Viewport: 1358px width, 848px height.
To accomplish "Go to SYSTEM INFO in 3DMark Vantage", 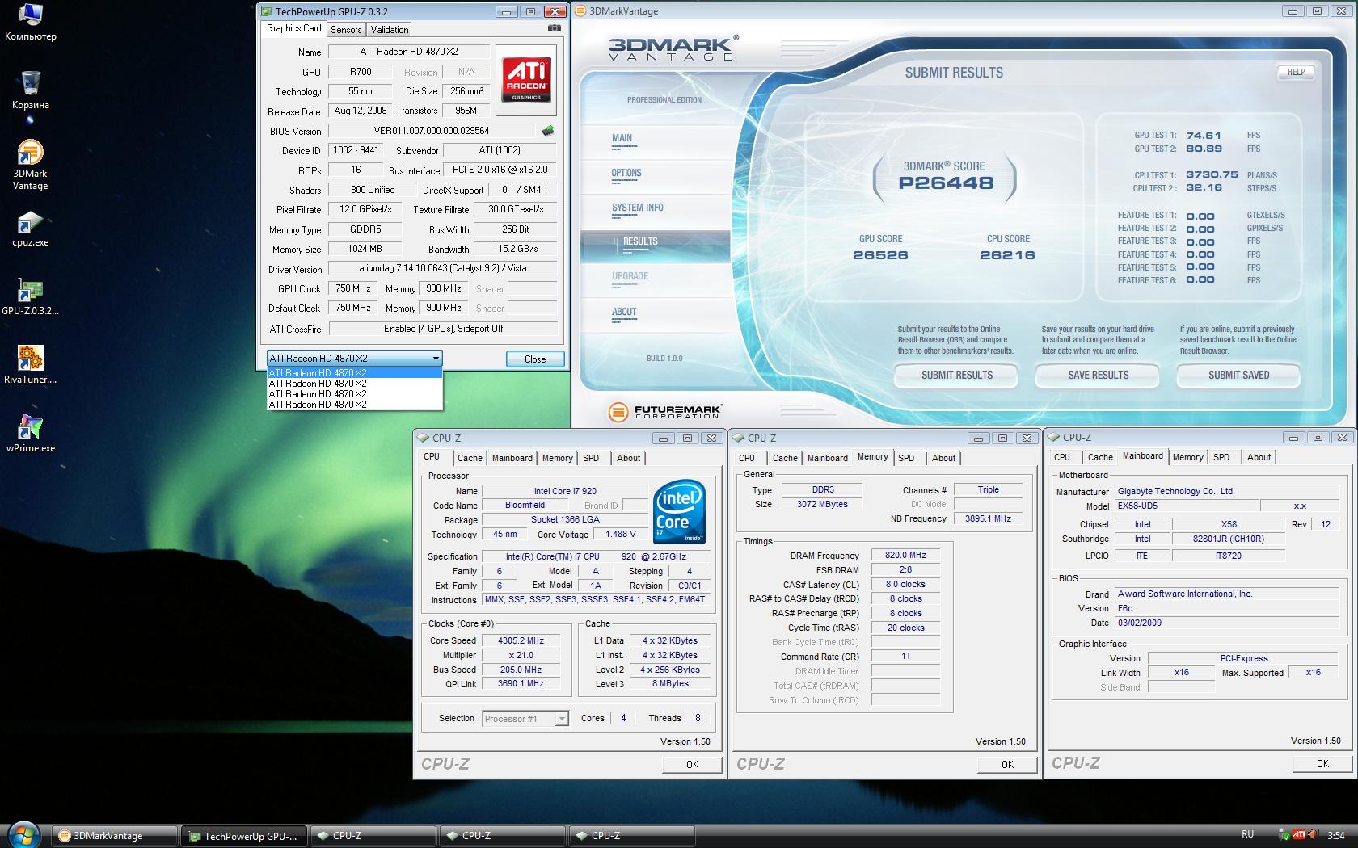I will pyautogui.click(x=638, y=208).
